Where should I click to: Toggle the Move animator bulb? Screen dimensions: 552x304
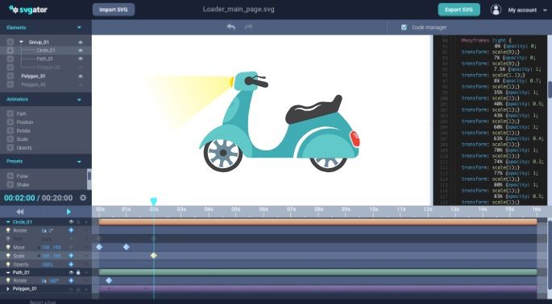coord(8,248)
